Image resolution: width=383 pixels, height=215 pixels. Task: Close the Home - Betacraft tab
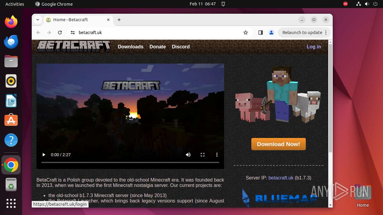108,20
